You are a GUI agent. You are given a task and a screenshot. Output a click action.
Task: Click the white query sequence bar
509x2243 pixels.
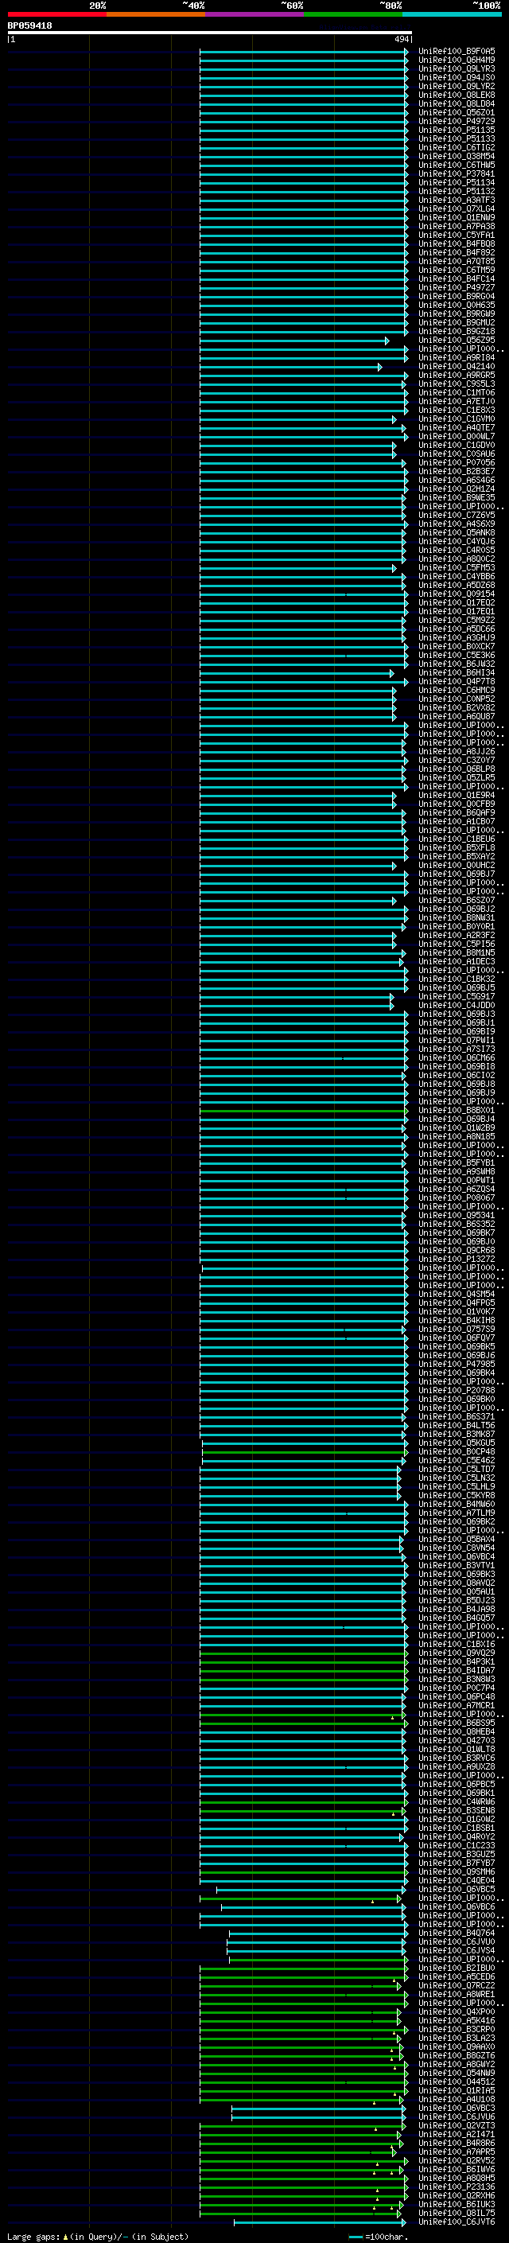(210, 33)
